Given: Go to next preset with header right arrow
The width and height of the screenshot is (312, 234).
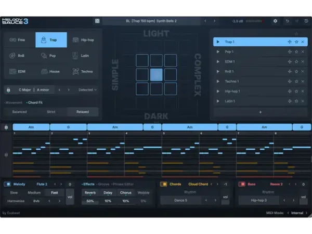Looking at the screenshot, I should pos(214,21).
